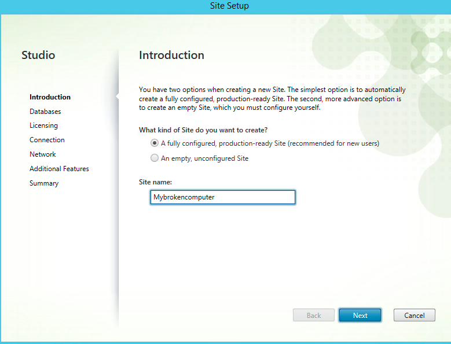Viewport: 451px width, 344px height.
Task: Click the 'Site name:' field label
Action: point(155,182)
